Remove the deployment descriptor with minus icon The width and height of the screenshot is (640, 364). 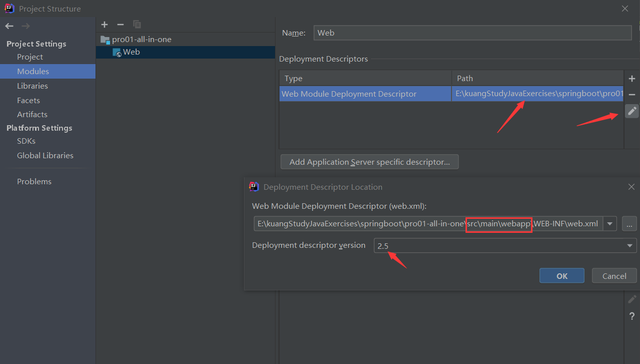pos(632,95)
